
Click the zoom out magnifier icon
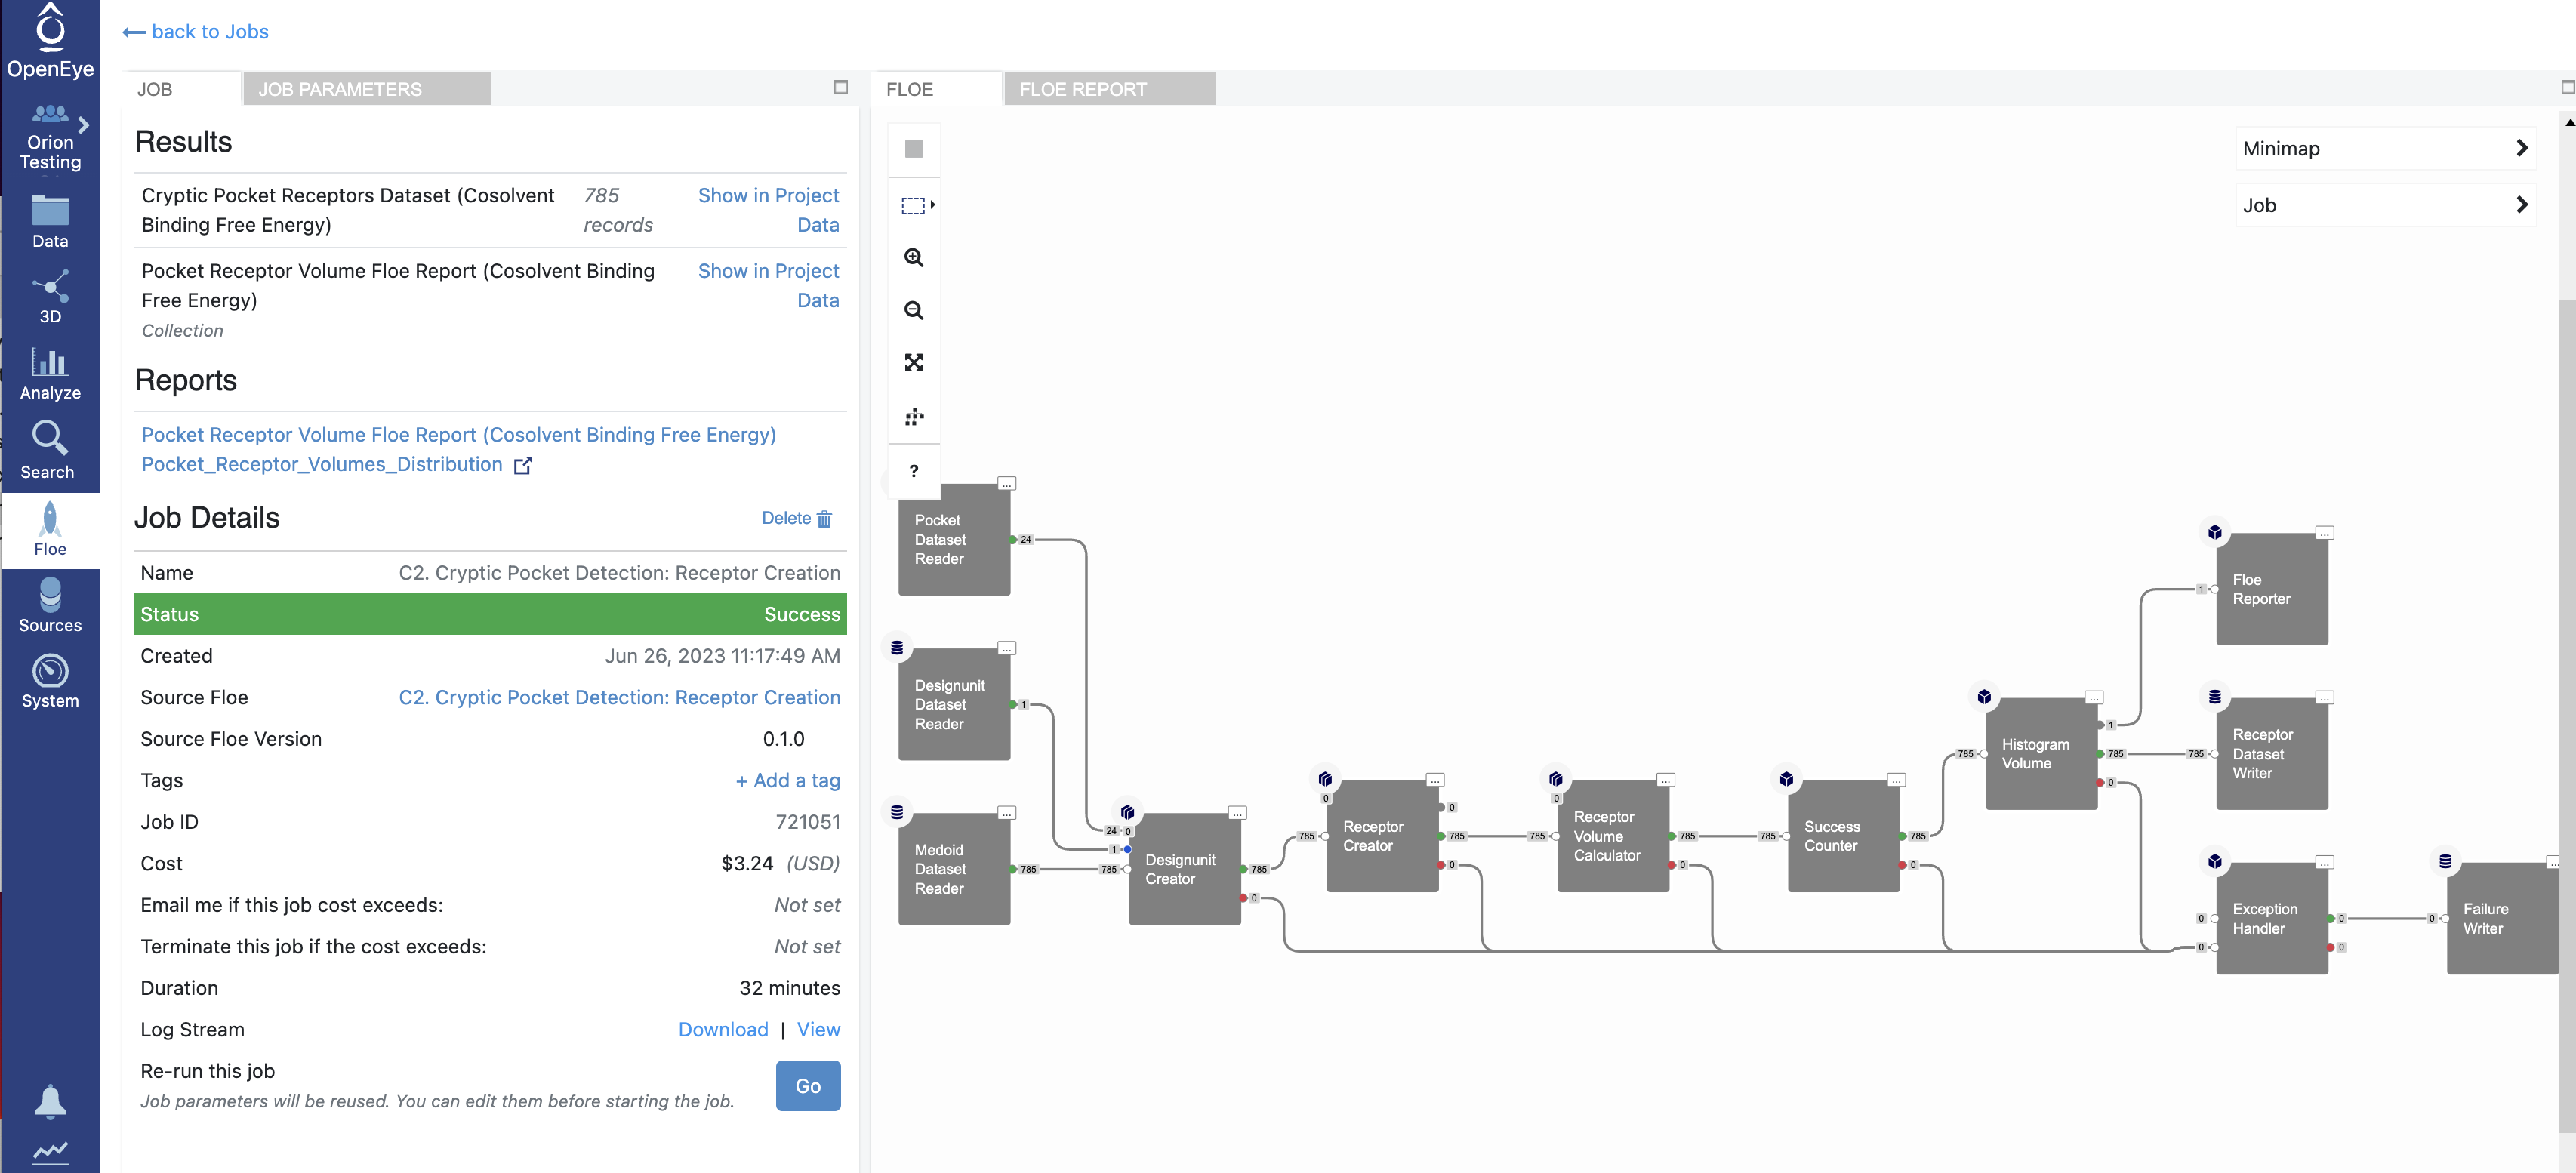tap(913, 311)
